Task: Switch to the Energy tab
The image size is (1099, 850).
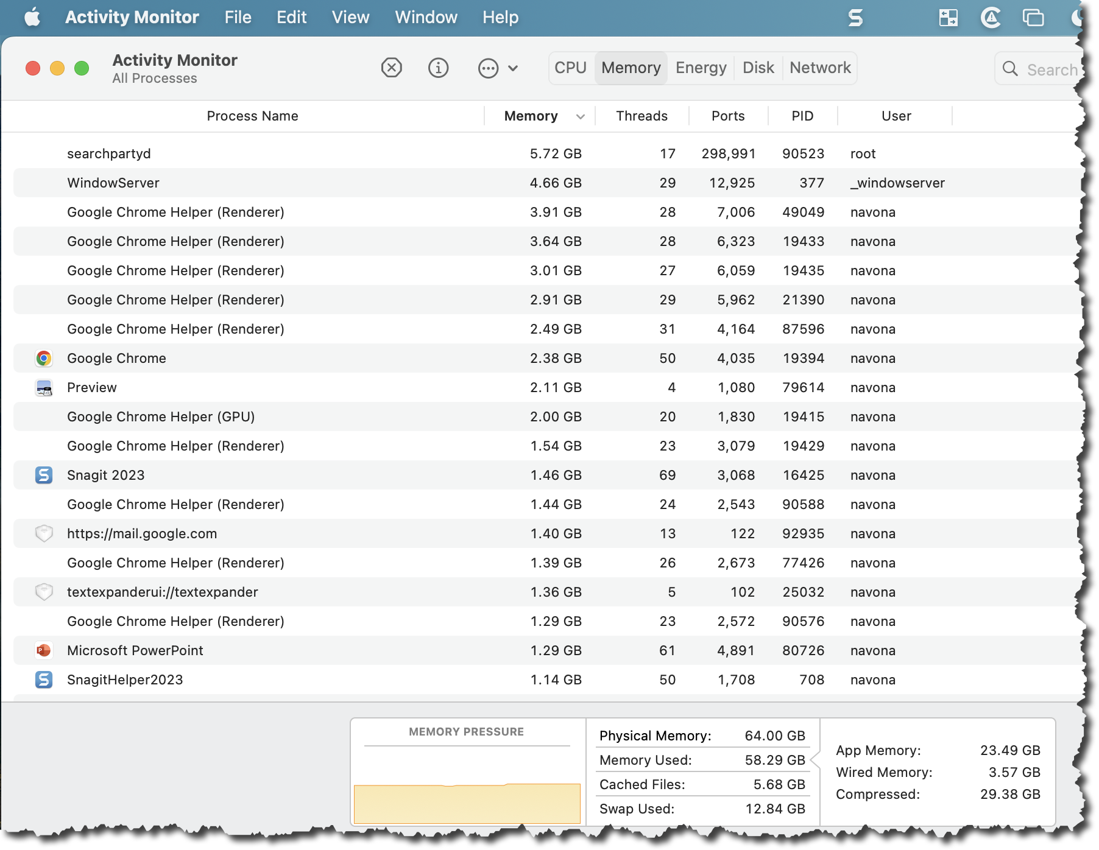Action: 701,68
